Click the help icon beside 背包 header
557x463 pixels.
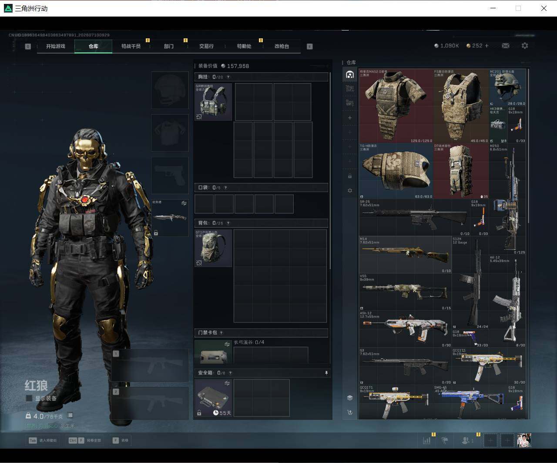[x=228, y=223]
